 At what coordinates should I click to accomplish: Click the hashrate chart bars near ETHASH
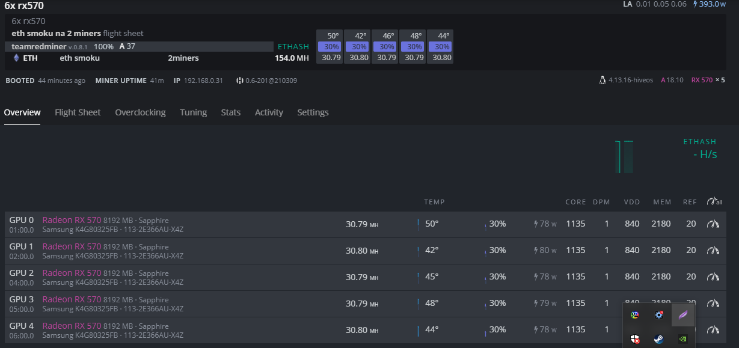click(x=624, y=157)
